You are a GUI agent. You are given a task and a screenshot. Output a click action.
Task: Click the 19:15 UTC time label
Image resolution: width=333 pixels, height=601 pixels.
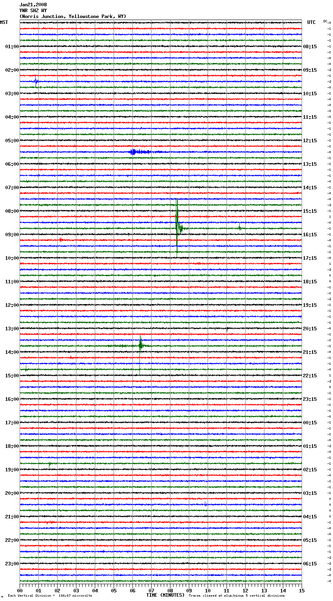point(310,305)
